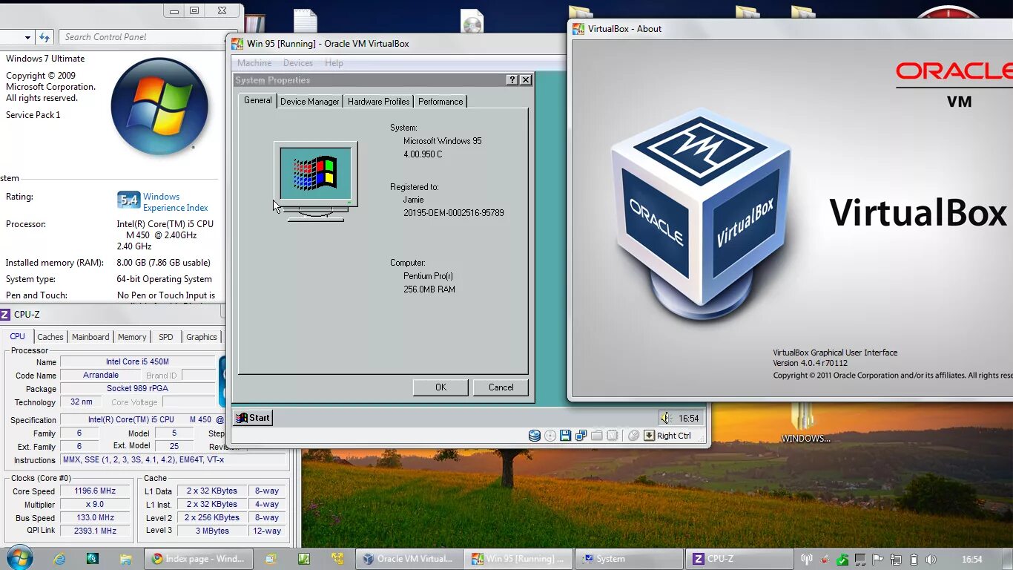
Task: Click the Windows 7 taskbar clock
Action: click(971, 560)
